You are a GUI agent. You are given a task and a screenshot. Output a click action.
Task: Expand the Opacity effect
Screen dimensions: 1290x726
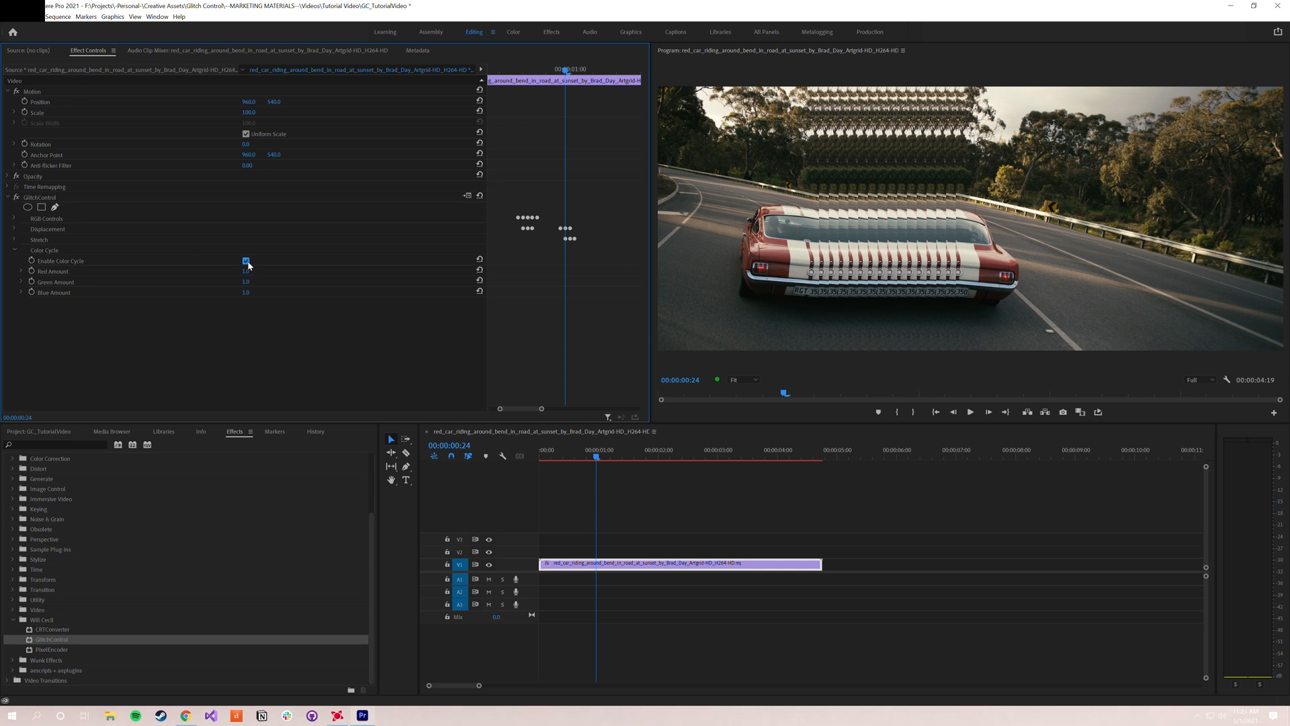(7, 176)
